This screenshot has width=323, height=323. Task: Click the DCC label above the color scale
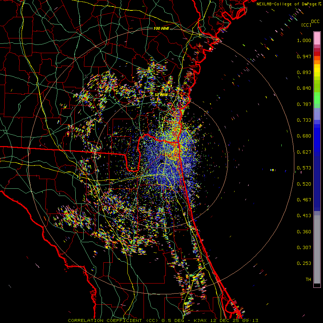[x=315, y=22]
